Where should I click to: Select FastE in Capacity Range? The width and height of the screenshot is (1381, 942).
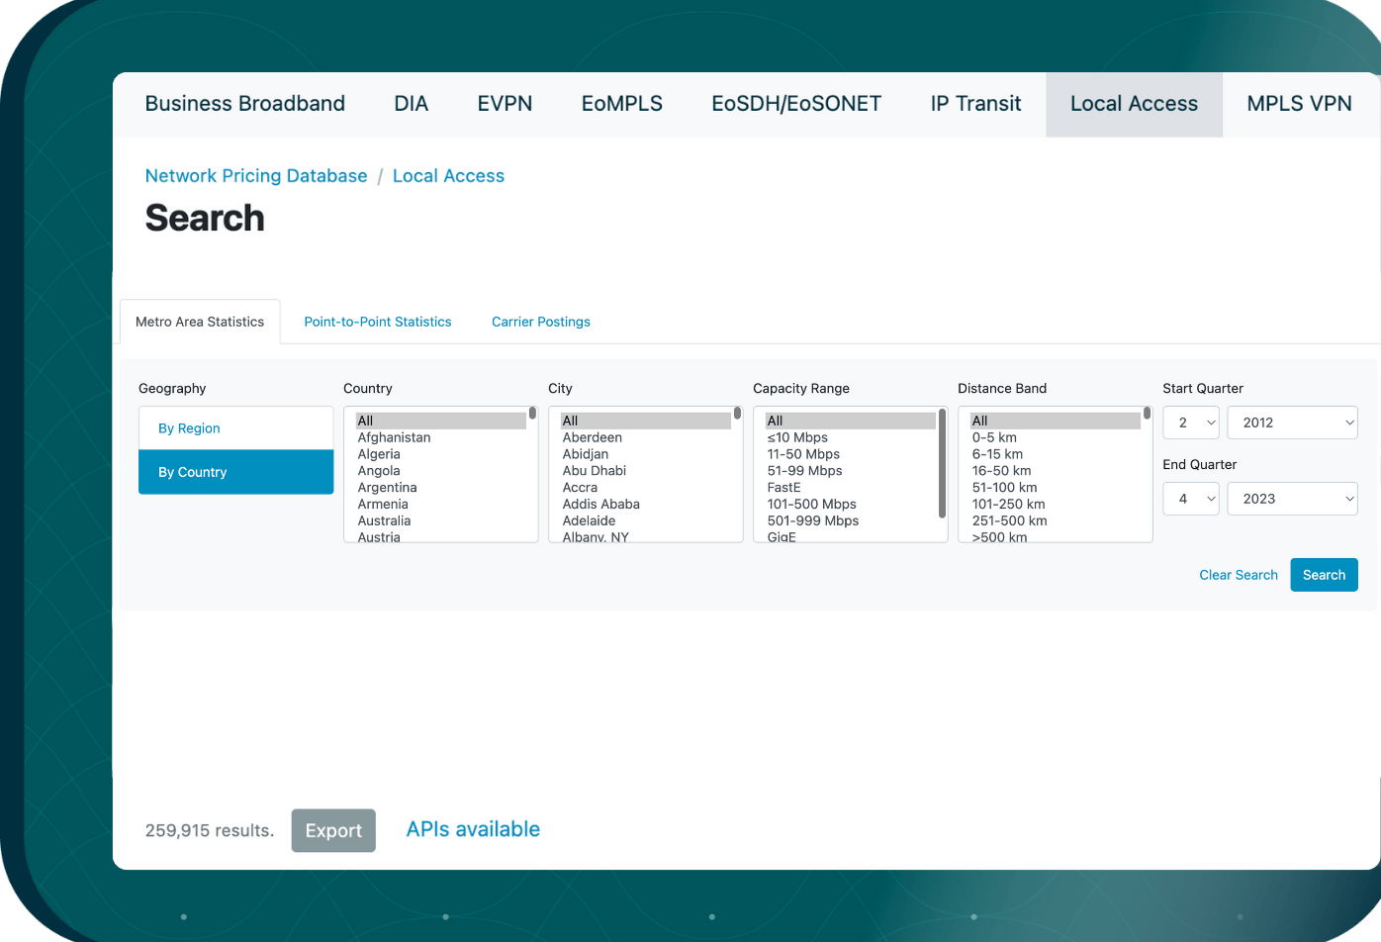783,487
